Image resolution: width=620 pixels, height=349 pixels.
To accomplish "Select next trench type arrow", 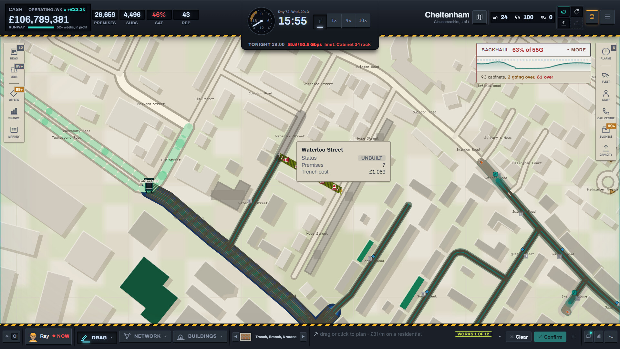I will [x=303, y=337].
